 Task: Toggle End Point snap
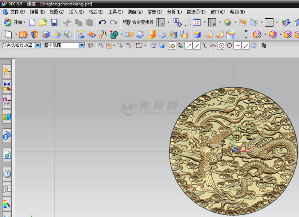(189, 46)
